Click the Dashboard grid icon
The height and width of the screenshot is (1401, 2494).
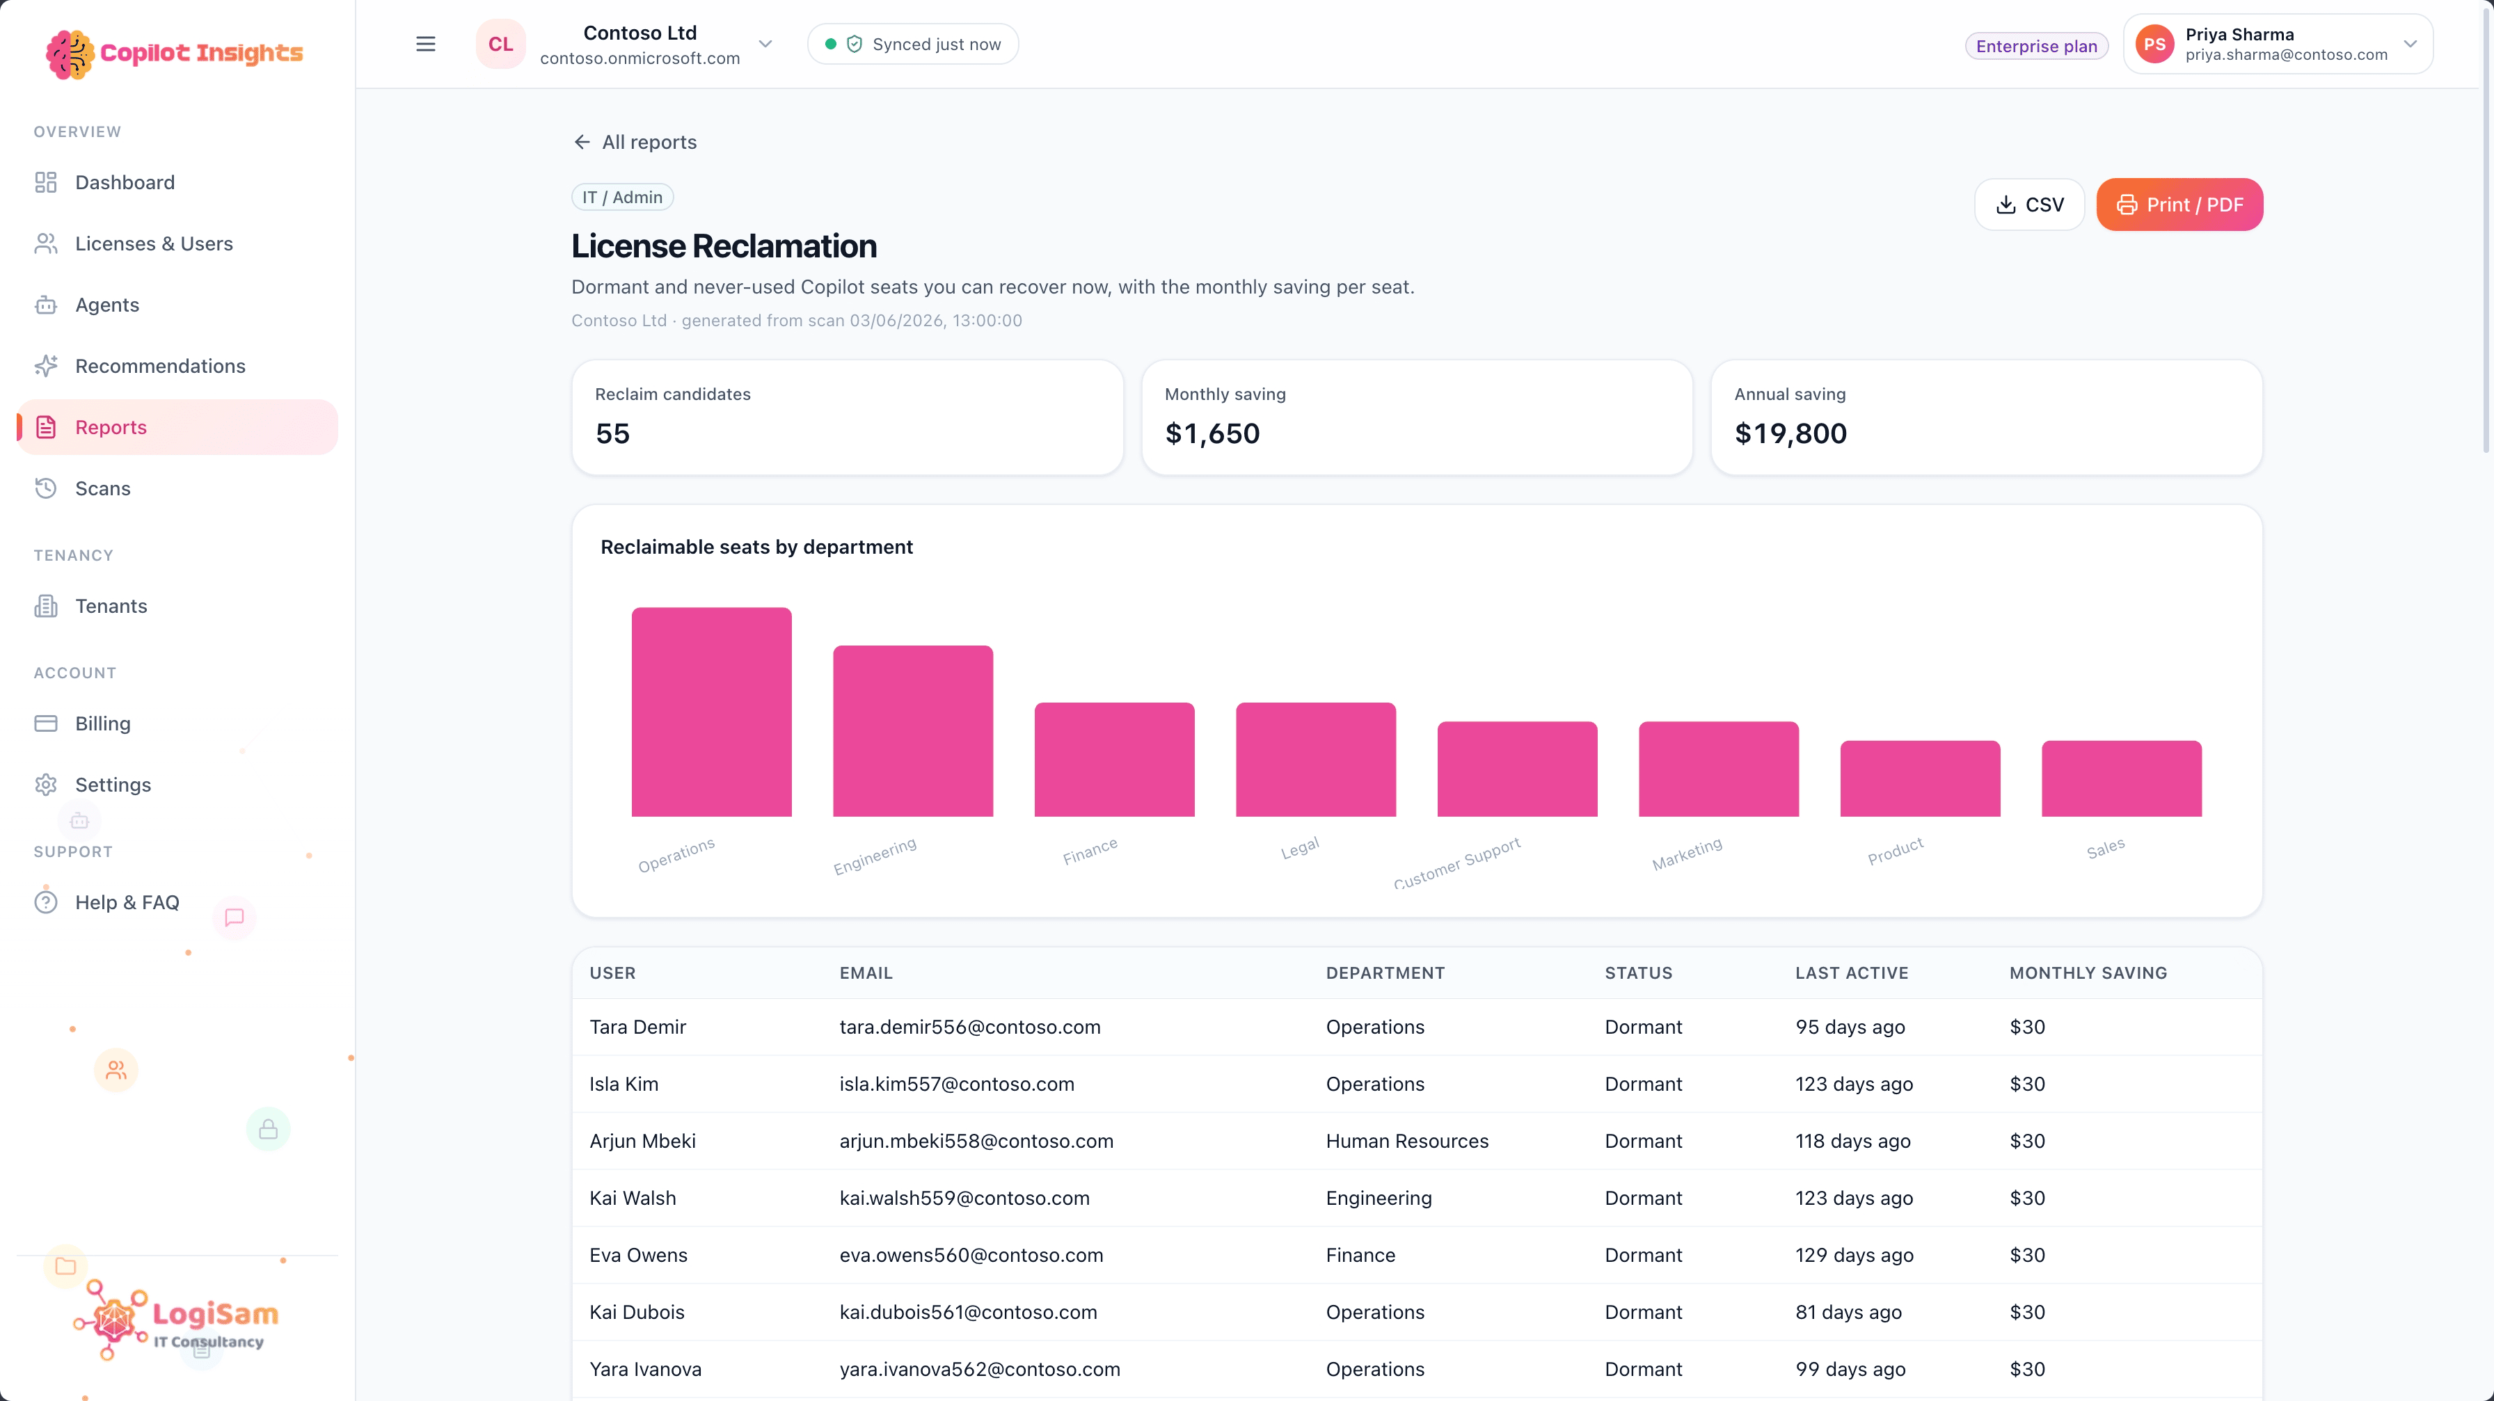point(45,183)
